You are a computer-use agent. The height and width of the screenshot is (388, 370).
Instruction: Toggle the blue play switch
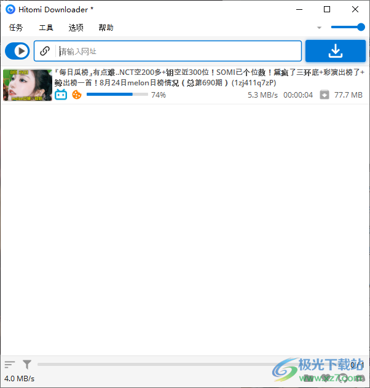[x=17, y=51]
